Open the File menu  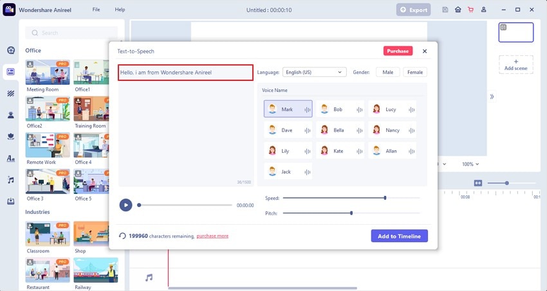coord(96,10)
